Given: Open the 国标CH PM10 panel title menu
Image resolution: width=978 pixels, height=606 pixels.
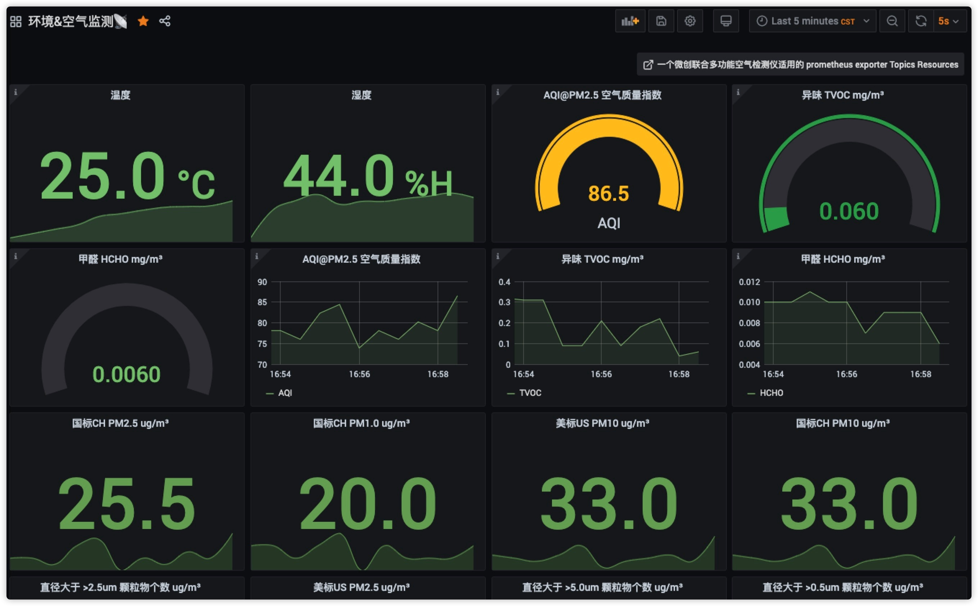Looking at the screenshot, I should tap(843, 423).
